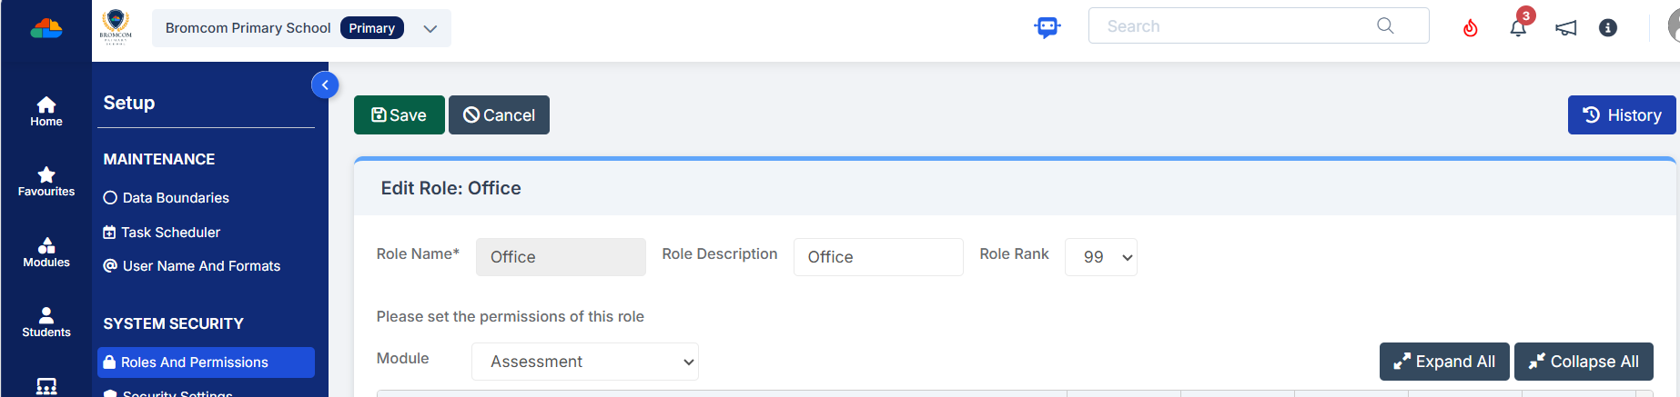Image resolution: width=1680 pixels, height=397 pixels.
Task: Click the Expand All button
Action: tap(1443, 362)
